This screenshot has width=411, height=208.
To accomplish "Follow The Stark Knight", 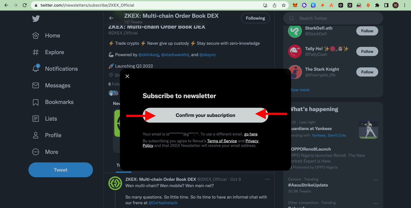I will click(367, 72).
